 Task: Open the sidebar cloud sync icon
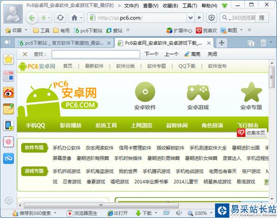pos(8,158)
